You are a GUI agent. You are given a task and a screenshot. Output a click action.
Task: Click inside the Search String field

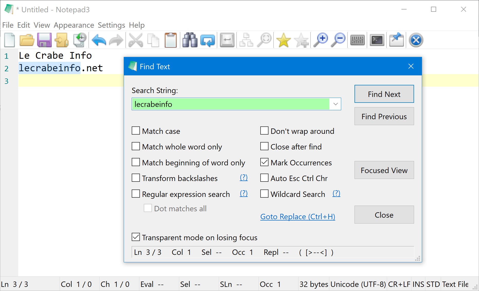pos(231,104)
